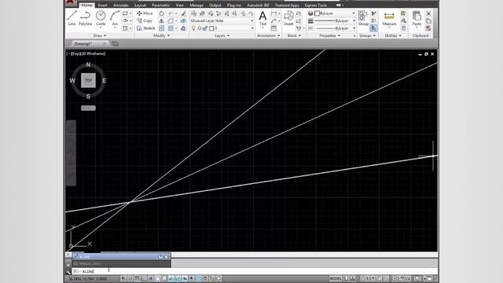Click the Copy tool in Modify panel
Image resolution: width=503 pixels, height=283 pixels.
pos(145,20)
